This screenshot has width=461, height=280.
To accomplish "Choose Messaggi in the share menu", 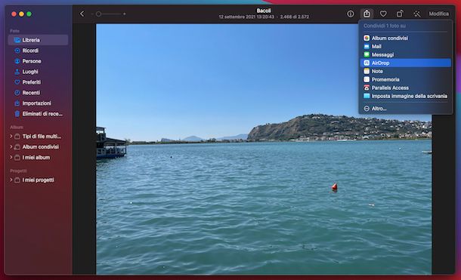I will click(405, 54).
